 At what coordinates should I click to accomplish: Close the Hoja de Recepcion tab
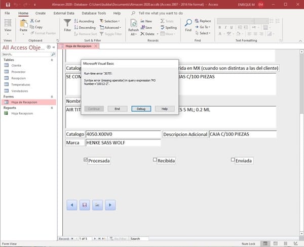coord(96,46)
